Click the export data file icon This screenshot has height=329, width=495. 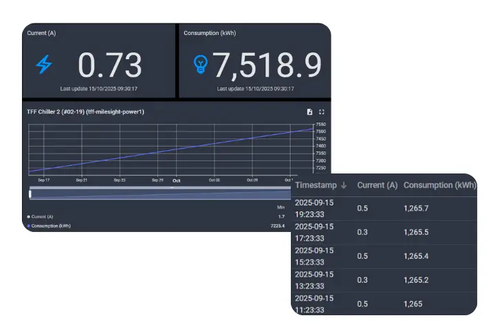pyautogui.click(x=309, y=112)
